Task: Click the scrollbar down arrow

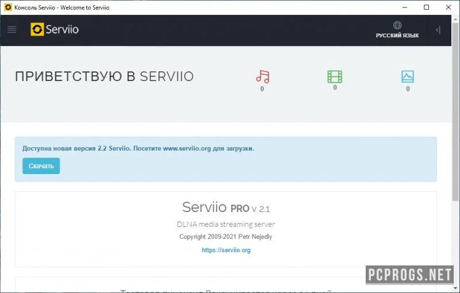Action: point(455,288)
